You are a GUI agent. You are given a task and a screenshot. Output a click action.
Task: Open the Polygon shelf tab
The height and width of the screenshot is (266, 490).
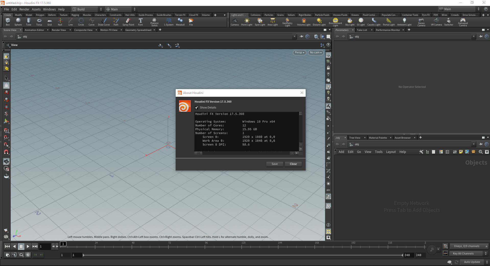tap(40, 15)
